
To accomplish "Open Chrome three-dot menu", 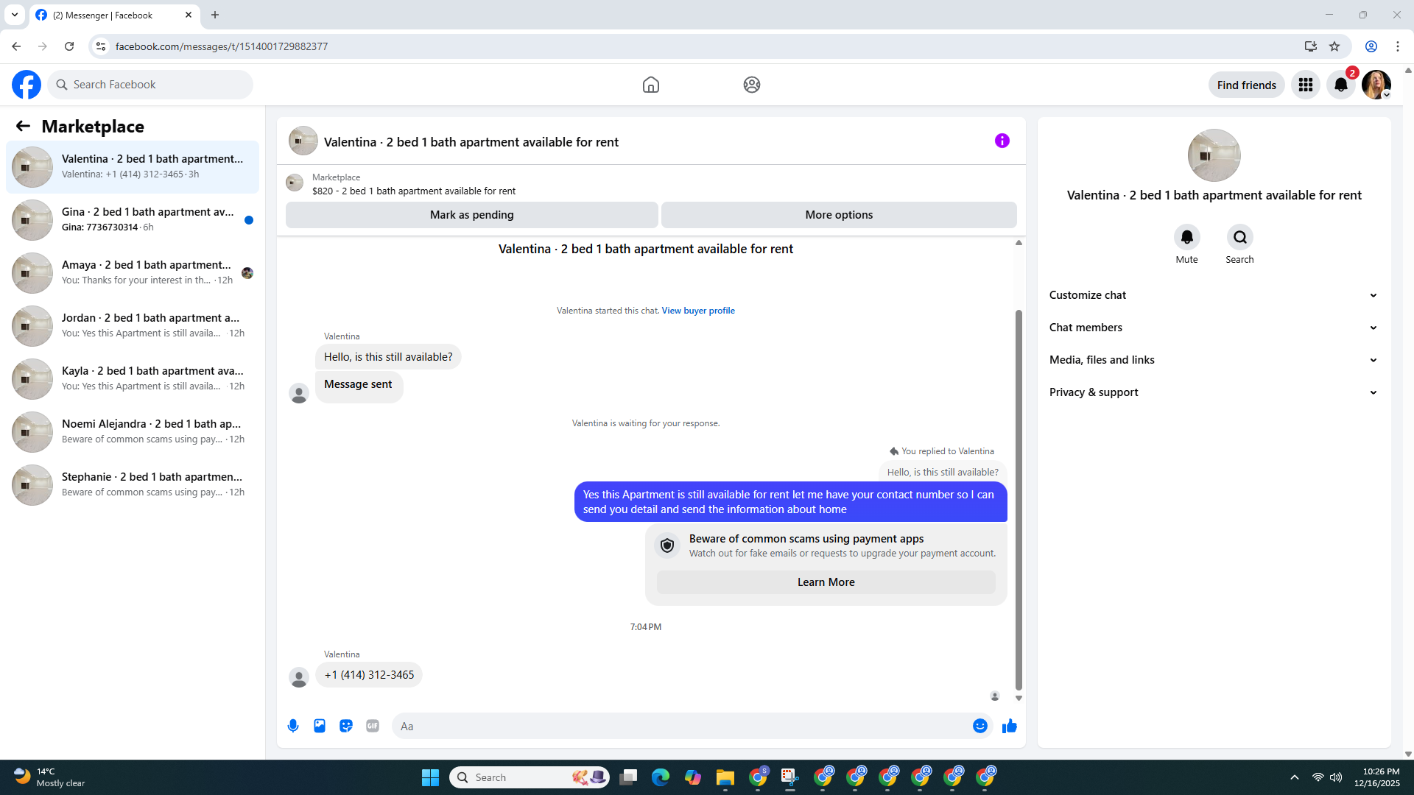I will (x=1397, y=46).
